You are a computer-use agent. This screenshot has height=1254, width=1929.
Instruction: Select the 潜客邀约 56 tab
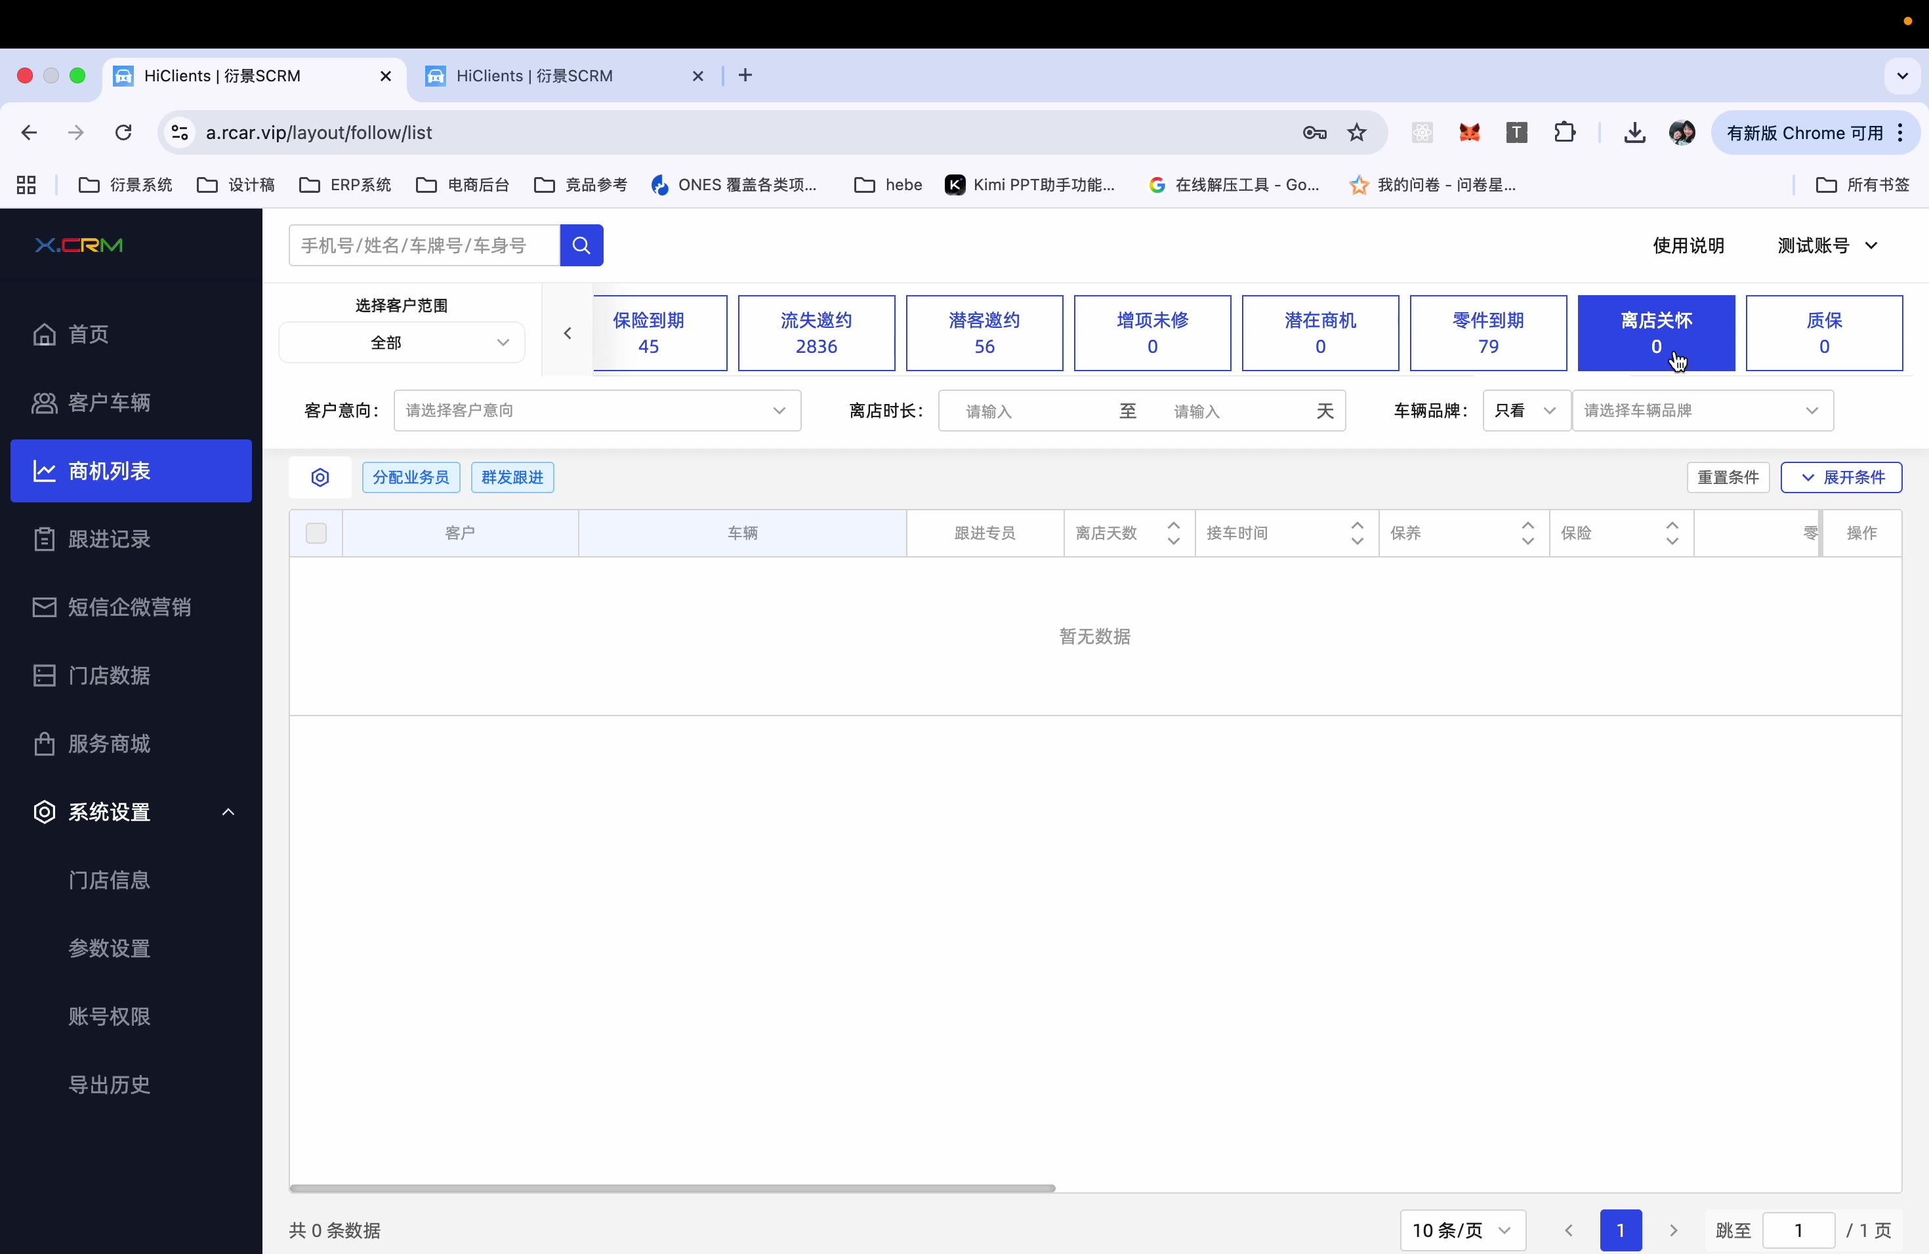(985, 333)
